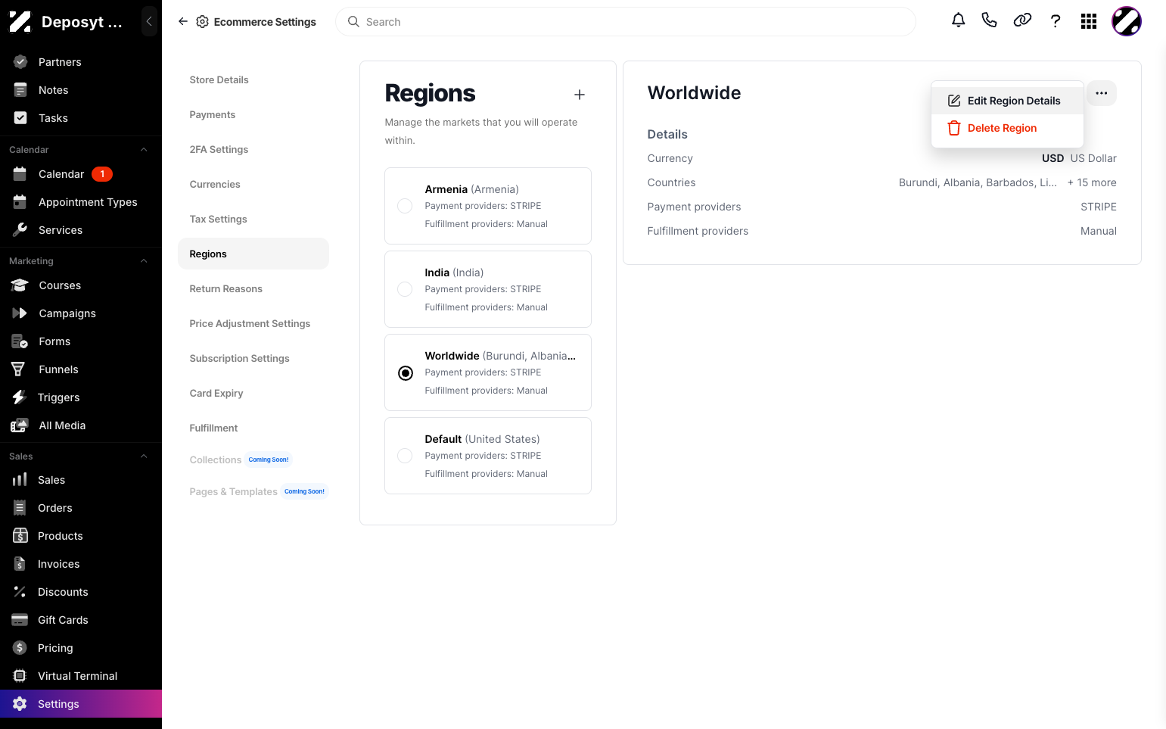Click the Notes sidebar icon
The image size is (1166, 729).
[20, 90]
